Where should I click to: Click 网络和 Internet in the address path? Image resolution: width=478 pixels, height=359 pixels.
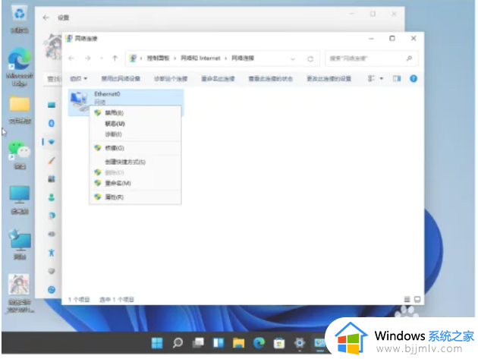pyautogui.click(x=200, y=58)
